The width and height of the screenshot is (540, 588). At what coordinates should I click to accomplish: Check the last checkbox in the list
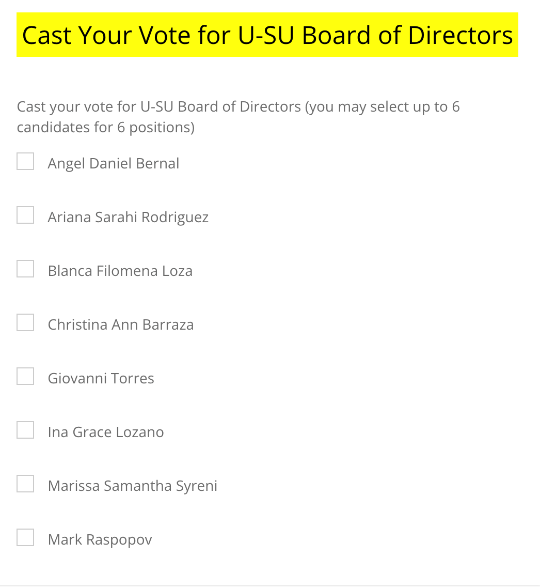click(25, 537)
